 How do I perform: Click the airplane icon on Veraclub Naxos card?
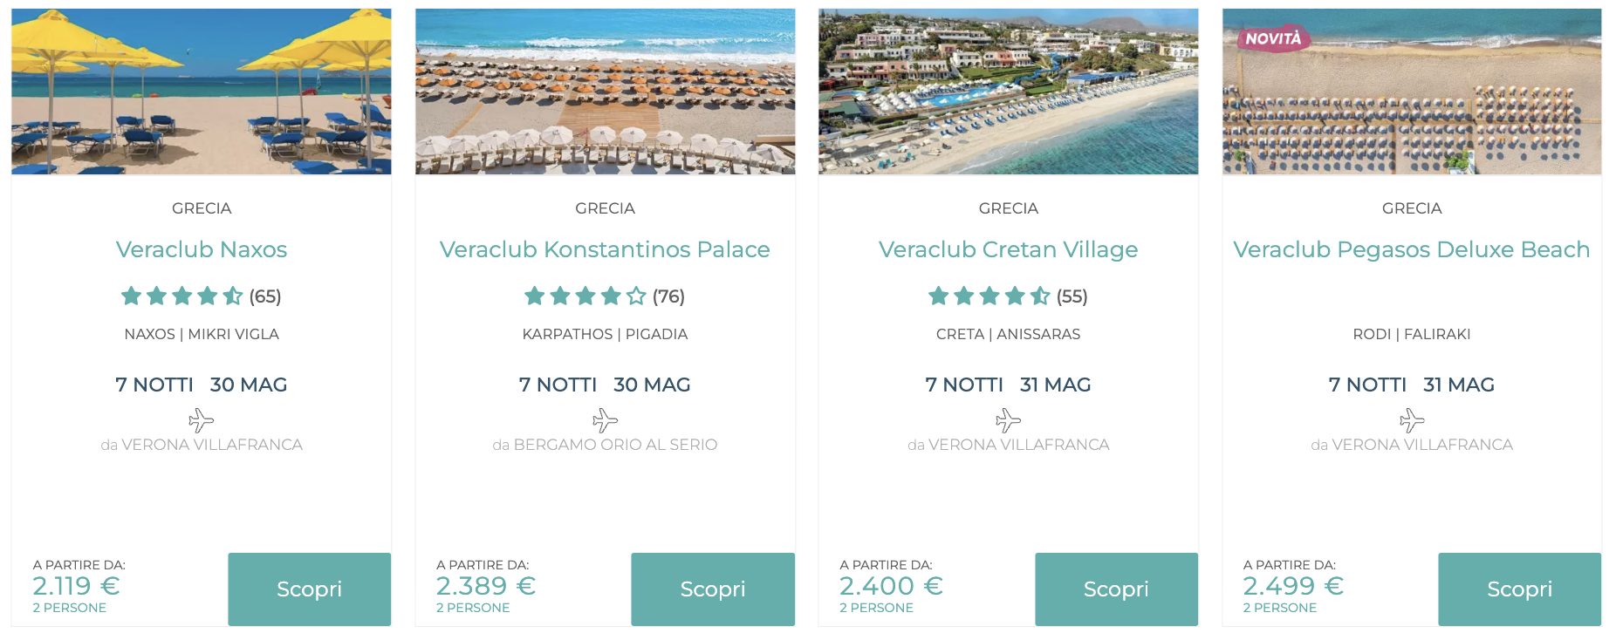[x=201, y=420]
